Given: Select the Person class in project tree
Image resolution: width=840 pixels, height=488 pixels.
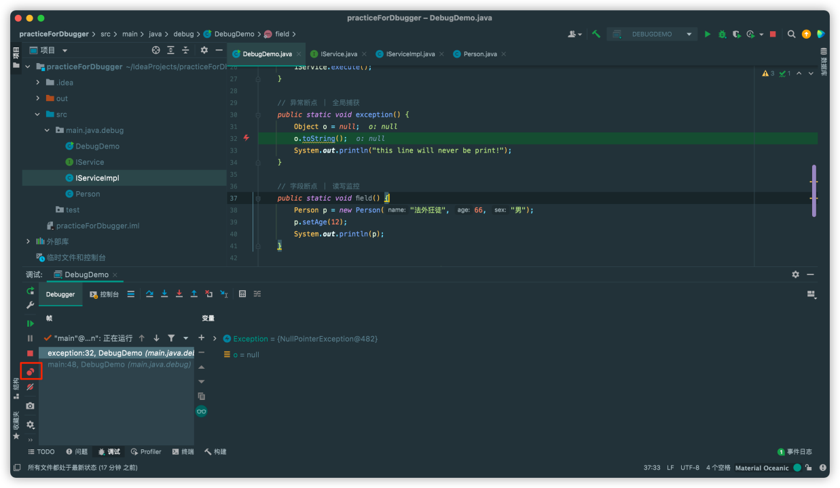Looking at the screenshot, I should (x=88, y=194).
